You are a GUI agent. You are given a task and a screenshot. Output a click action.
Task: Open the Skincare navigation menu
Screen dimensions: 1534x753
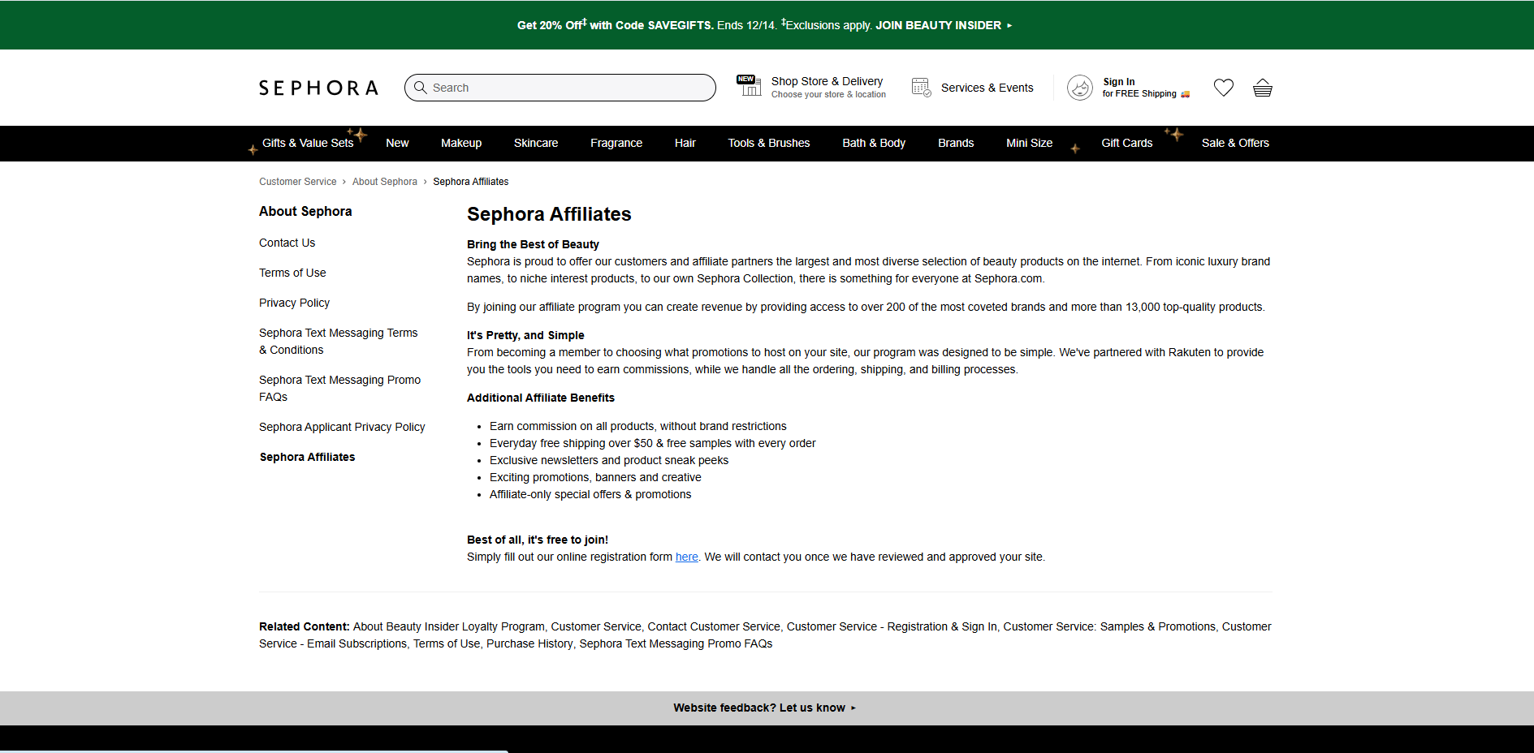tap(536, 144)
